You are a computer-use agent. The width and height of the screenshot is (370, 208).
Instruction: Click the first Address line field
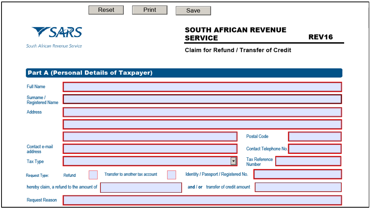(202, 112)
